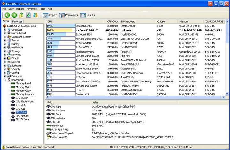Image resolution: width=230 pixels, height=150 pixels.
Task: Select the Memory Latency benchmark icon
Action: [x=13, y=94]
